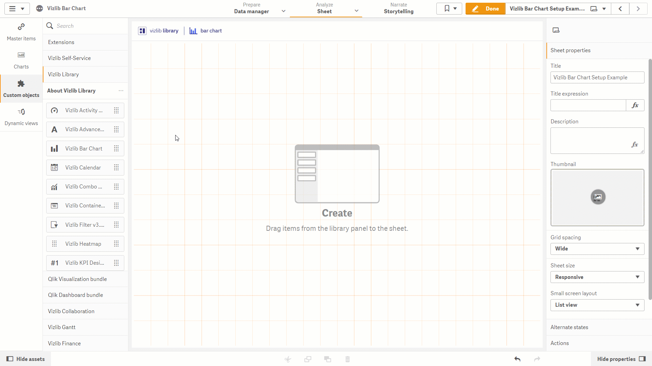This screenshot has width=652, height=366.
Task: Toggle Hide assets panel
Action: click(x=25, y=359)
